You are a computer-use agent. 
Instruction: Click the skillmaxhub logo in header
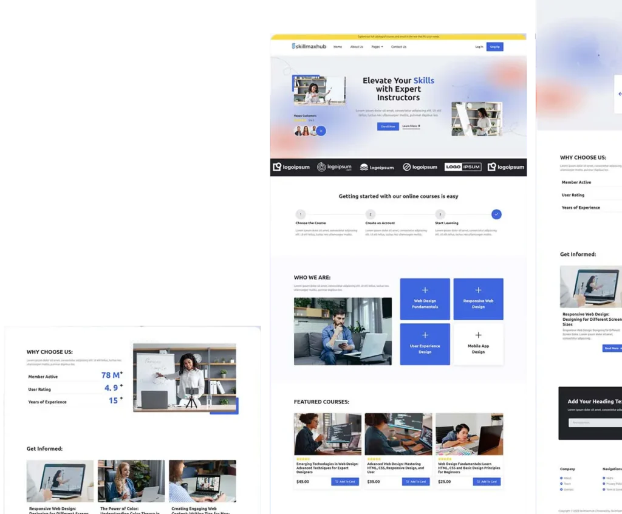tap(309, 47)
